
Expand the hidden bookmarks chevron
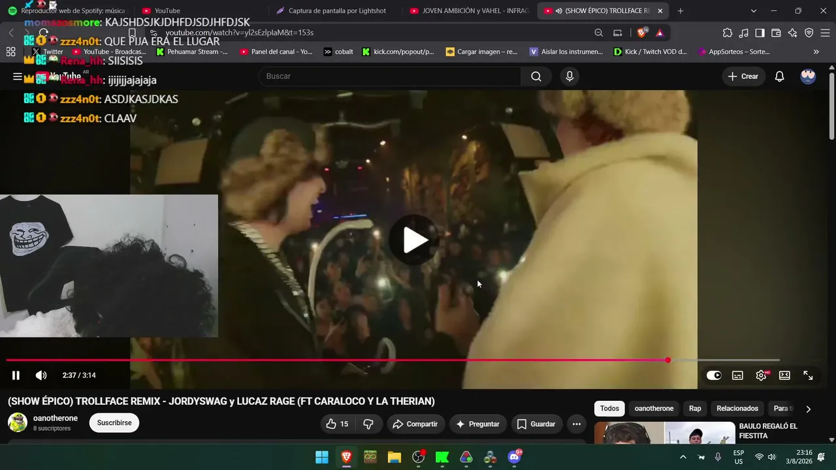(816, 52)
